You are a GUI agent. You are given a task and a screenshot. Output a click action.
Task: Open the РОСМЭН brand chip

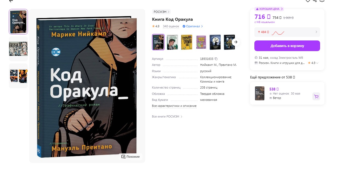click(162, 12)
